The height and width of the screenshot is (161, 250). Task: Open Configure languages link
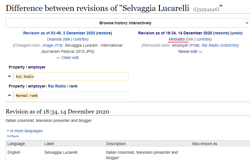click(13, 136)
